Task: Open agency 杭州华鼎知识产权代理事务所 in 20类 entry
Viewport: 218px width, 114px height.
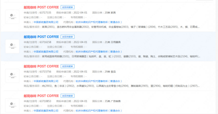Action: pos(99,22)
